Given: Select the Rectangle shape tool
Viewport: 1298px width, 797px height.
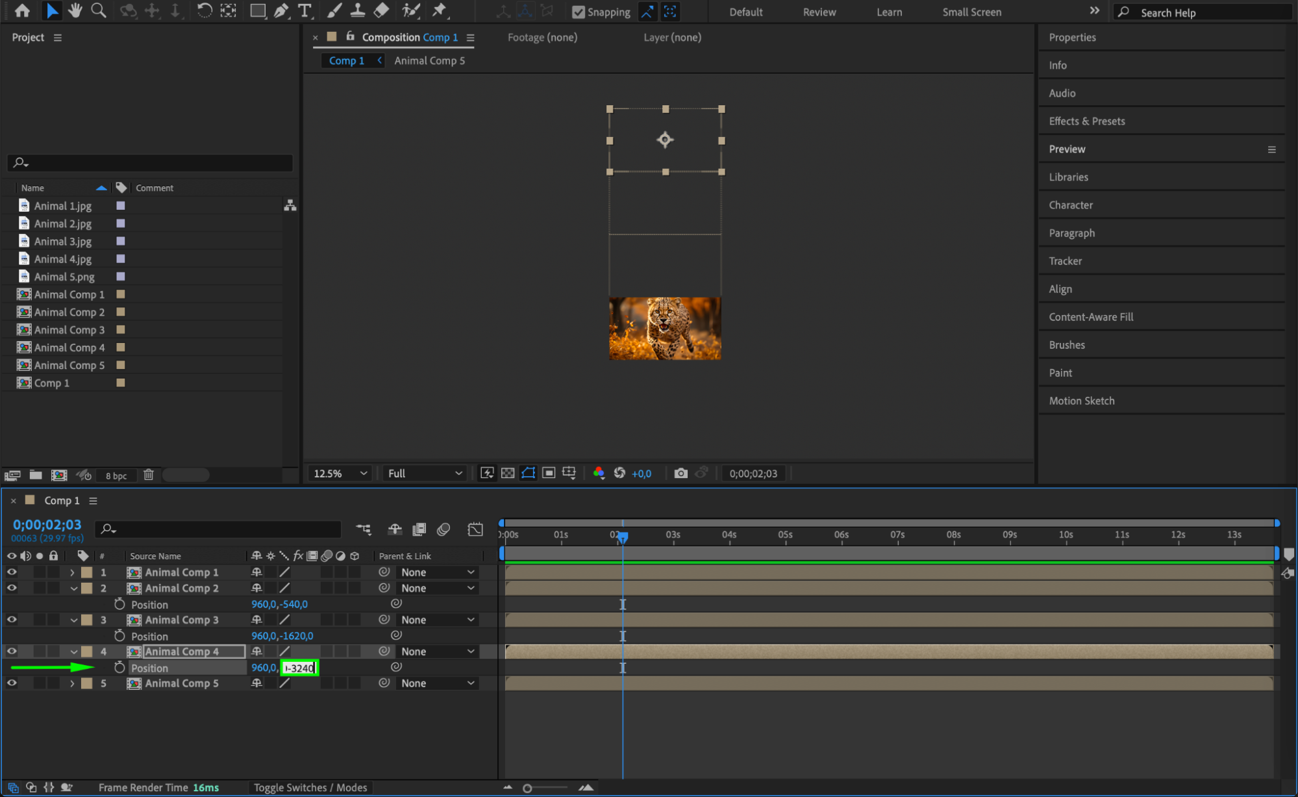Looking at the screenshot, I should [x=258, y=10].
